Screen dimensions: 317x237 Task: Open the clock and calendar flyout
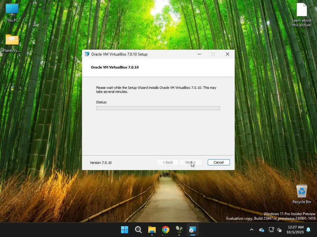(x=295, y=230)
